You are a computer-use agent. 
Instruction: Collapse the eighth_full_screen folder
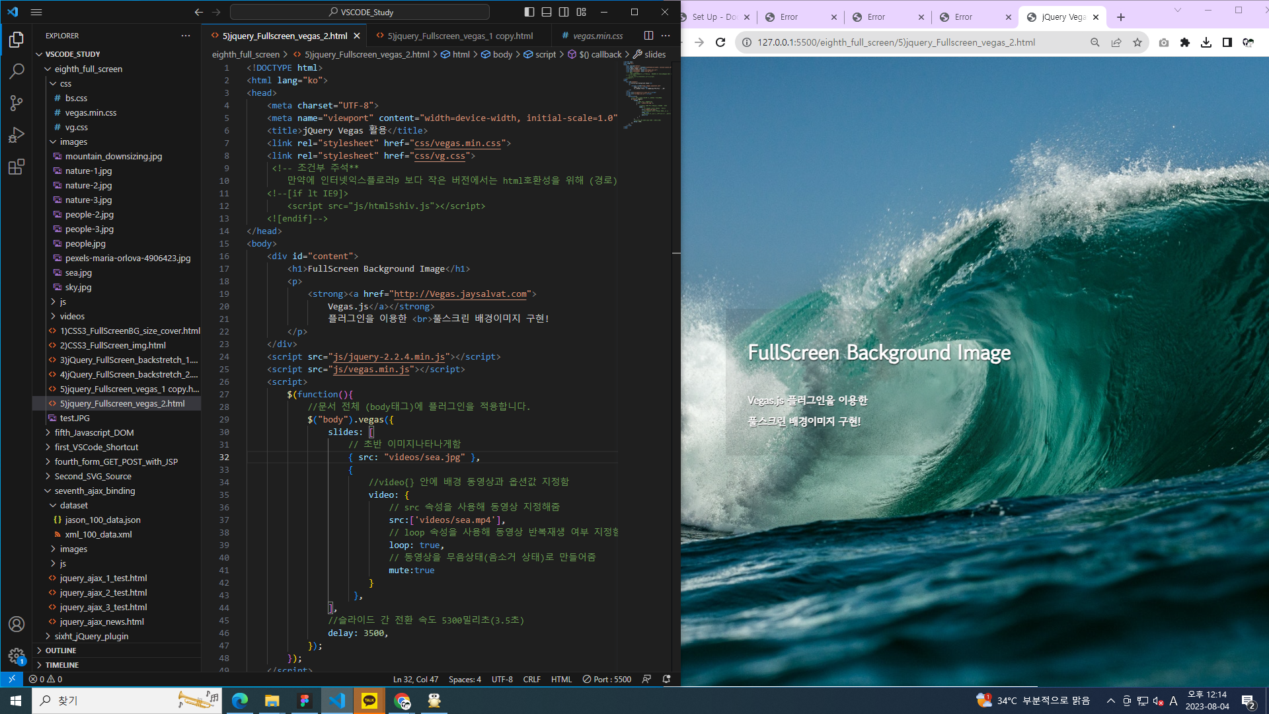[x=88, y=69]
